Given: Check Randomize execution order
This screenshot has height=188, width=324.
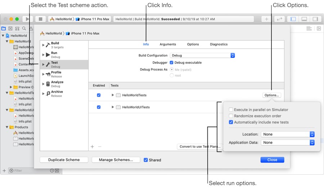Looking at the screenshot, I should (231, 116).
